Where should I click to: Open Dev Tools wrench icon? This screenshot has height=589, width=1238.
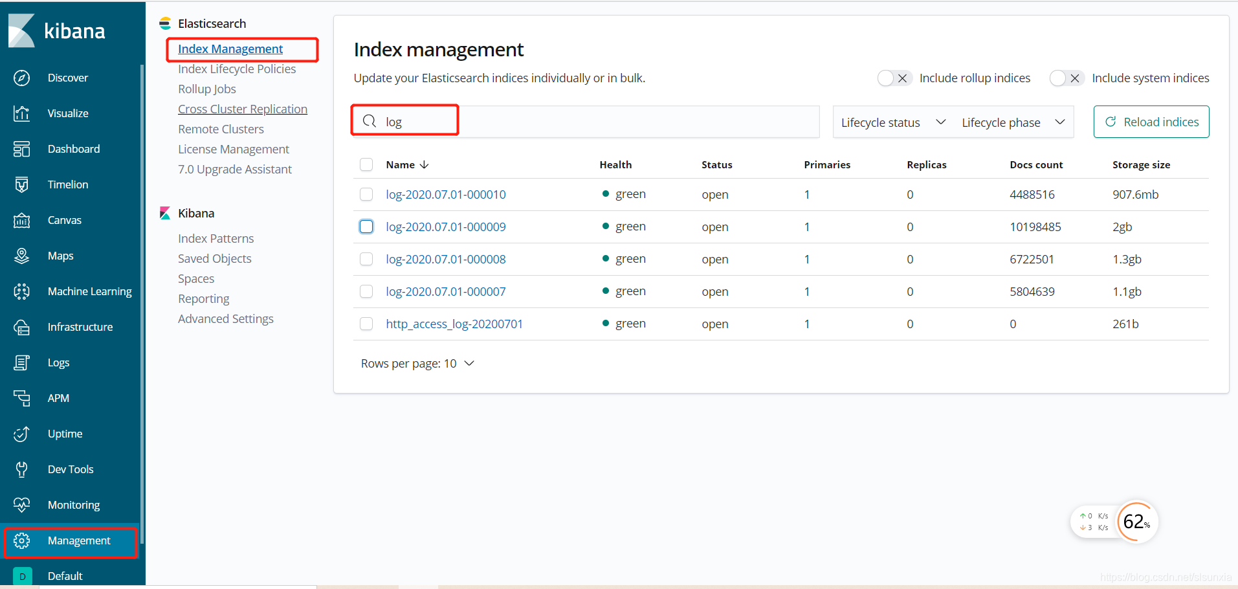[x=21, y=469]
